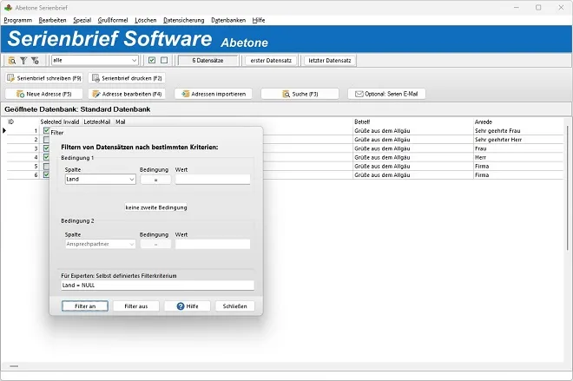Click the Suche magnifier icon

point(286,94)
